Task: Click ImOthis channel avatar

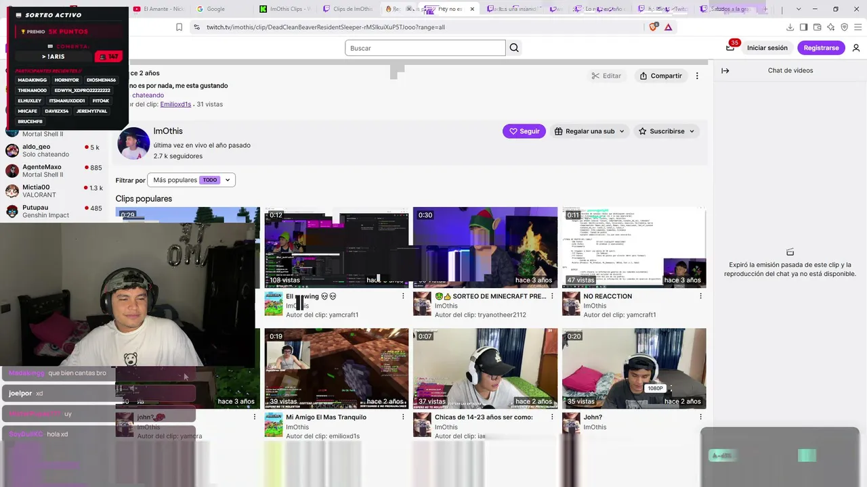Action: coord(133,143)
